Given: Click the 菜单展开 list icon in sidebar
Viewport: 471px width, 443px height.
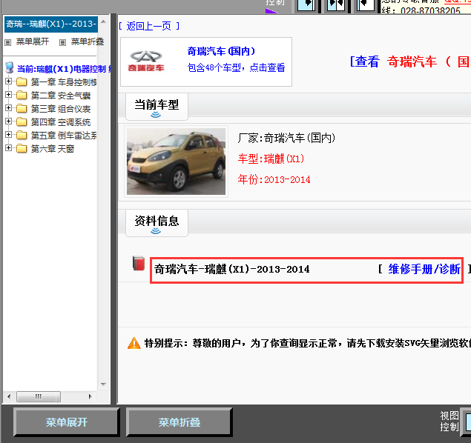Looking at the screenshot, I should click(x=8, y=42).
